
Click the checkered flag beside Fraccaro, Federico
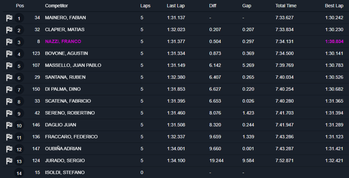click(x=9, y=137)
